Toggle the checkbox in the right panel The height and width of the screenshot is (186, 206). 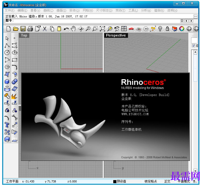[x=193, y=46]
